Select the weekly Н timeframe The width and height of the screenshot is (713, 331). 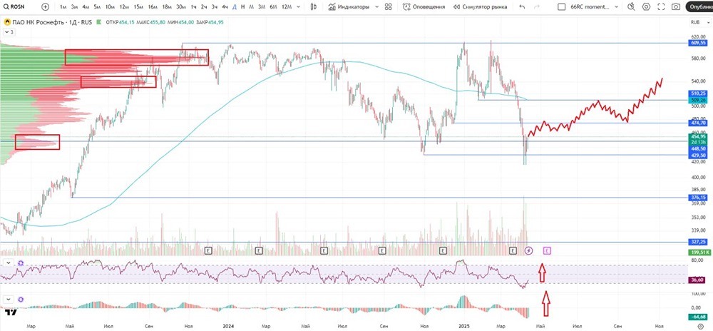tap(243, 7)
